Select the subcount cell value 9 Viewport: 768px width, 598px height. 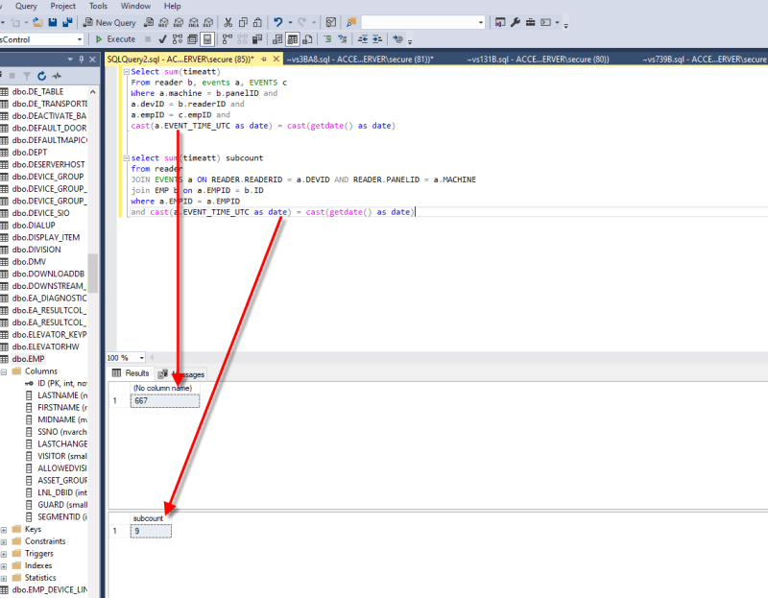pos(151,531)
